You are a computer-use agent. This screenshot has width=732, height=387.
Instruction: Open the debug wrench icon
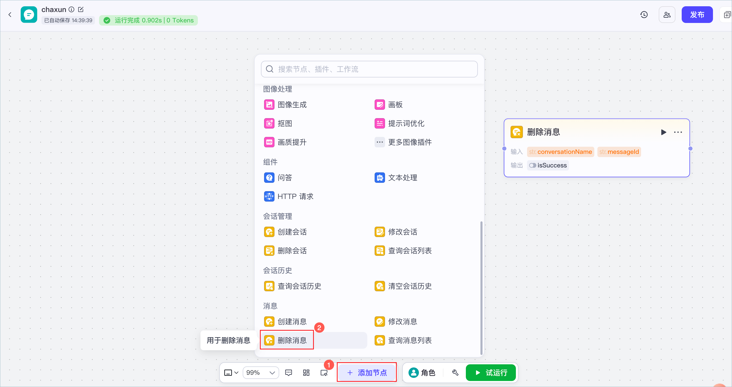[x=455, y=373]
